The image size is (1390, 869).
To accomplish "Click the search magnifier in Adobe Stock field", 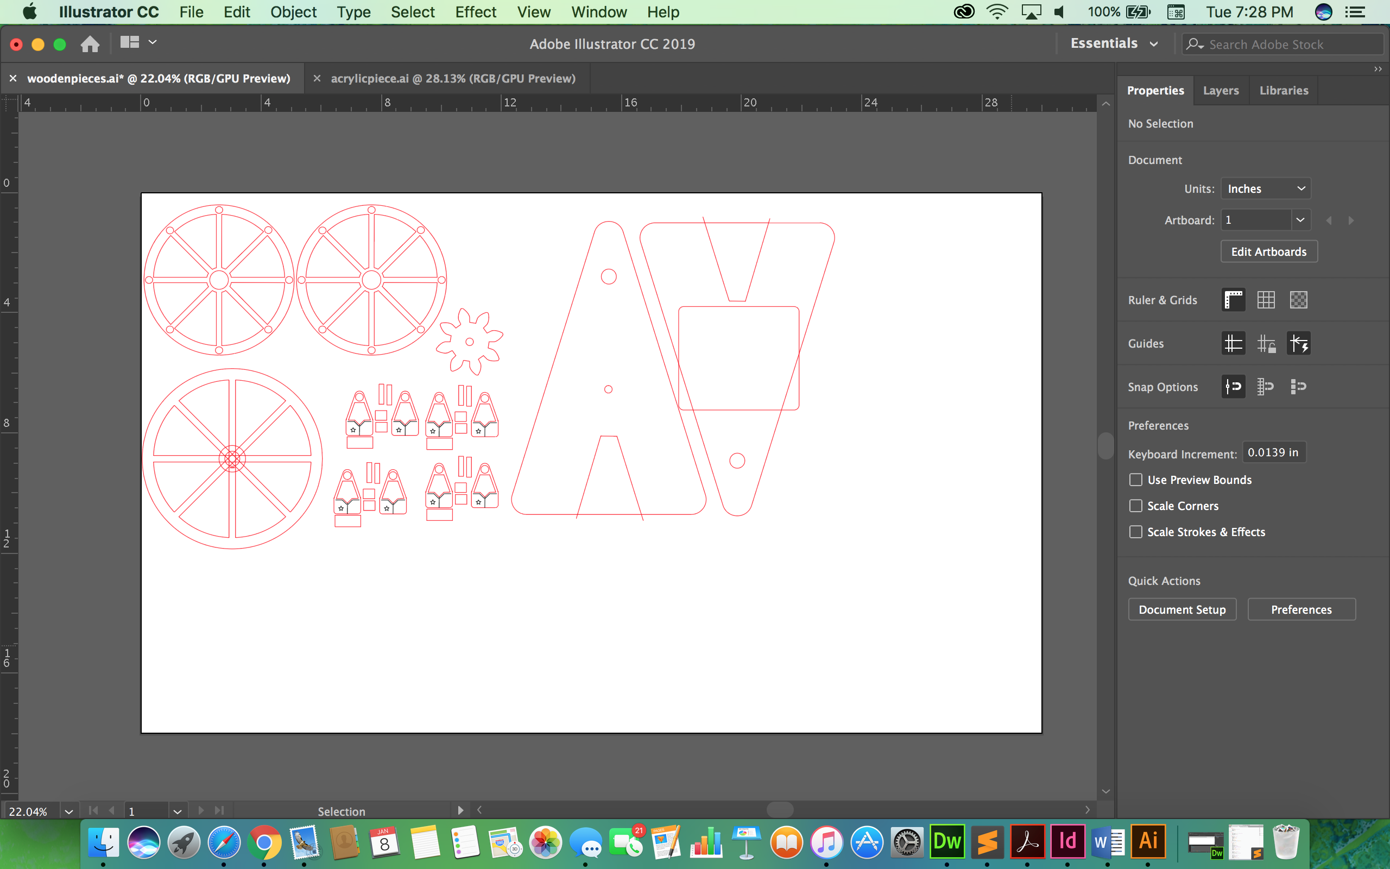I will tap(1195, 44).
